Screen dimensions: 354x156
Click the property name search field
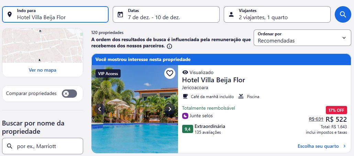coord(43,146)
